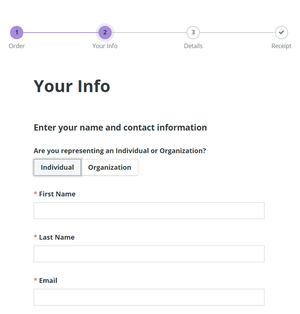
Task: Switch to the Organization option
Action: point(109,167)
